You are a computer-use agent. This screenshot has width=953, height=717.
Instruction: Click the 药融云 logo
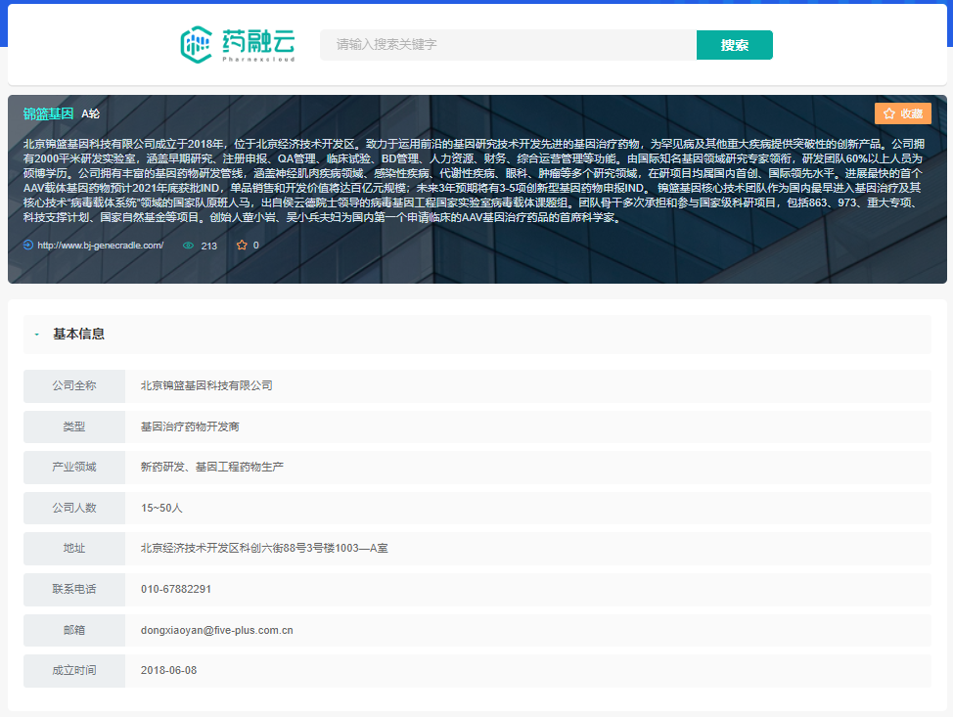pos(238,45)
